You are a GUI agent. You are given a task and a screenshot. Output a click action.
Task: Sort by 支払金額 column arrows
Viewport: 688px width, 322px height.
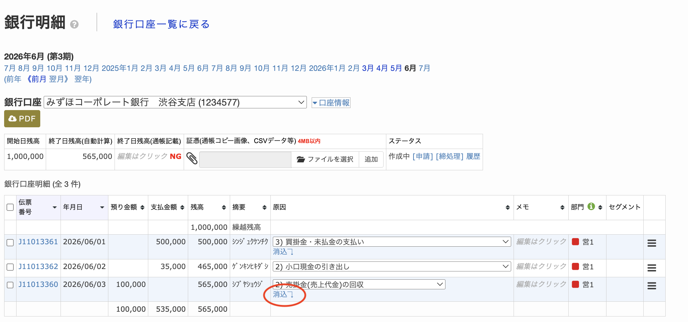182,207
